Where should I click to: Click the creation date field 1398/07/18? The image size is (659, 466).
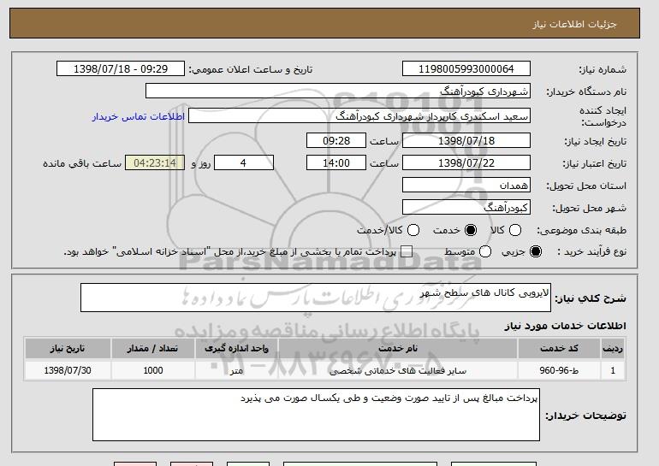pyautogui.click(x=466, y=140)
